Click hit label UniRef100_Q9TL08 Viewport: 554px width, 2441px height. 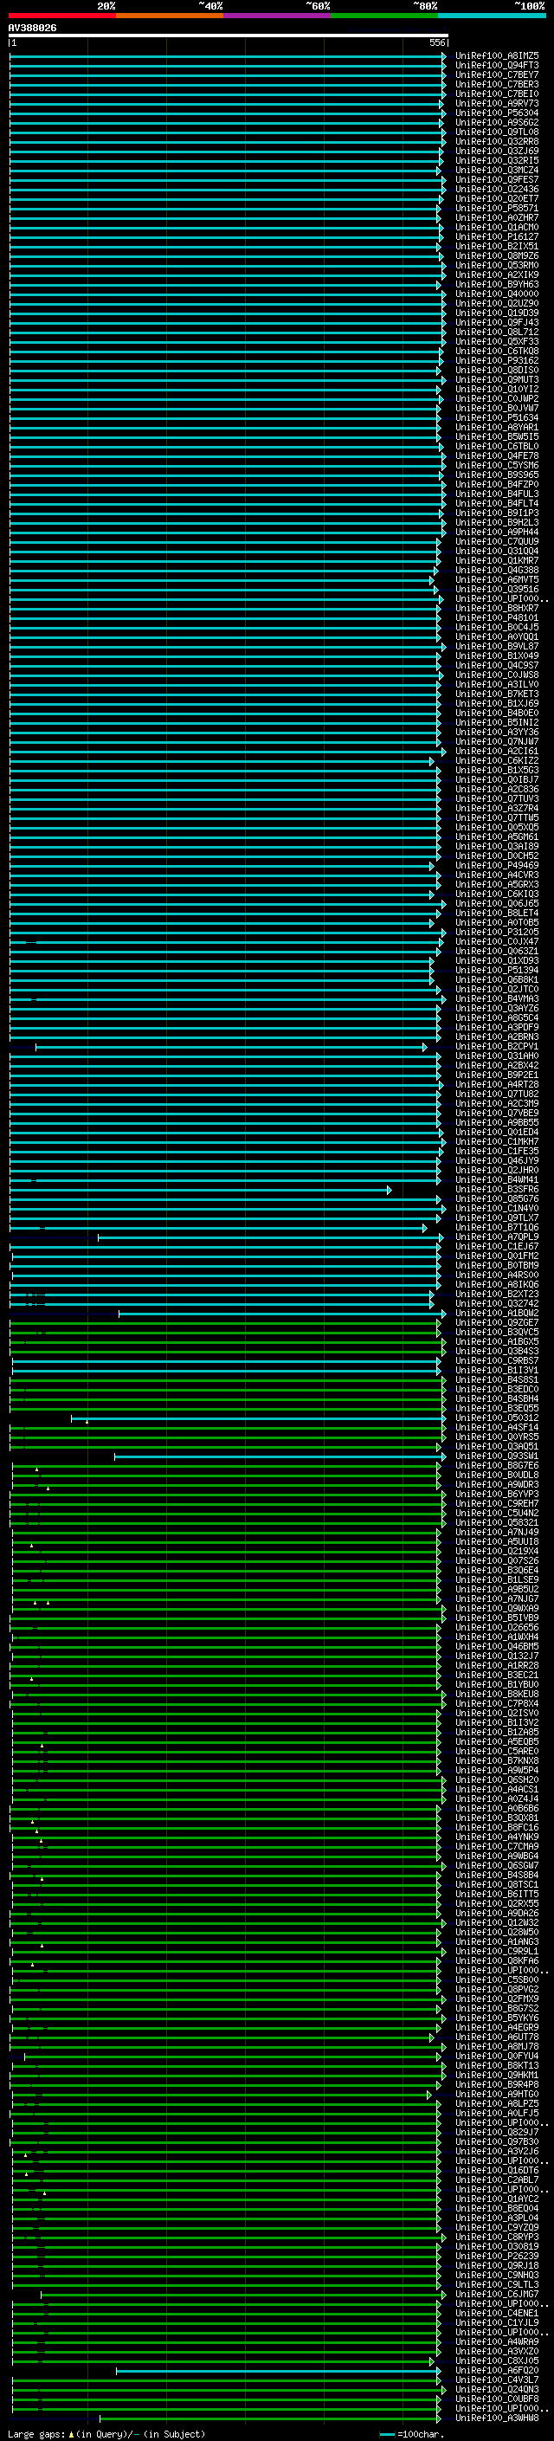[497, 132]
